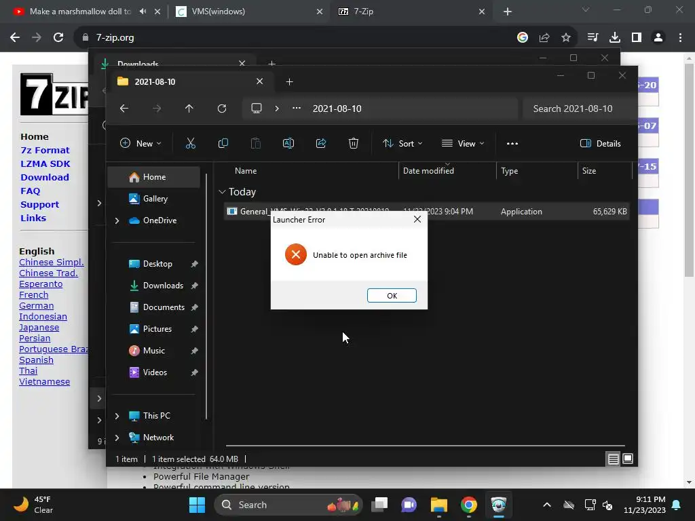
Task: Open Chrome downloads icon
Action: pyautogui.click(x=615, y=38)
